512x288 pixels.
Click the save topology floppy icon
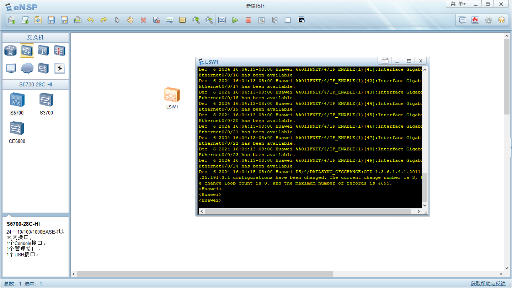pyautogui.click(x=51, y=20)
